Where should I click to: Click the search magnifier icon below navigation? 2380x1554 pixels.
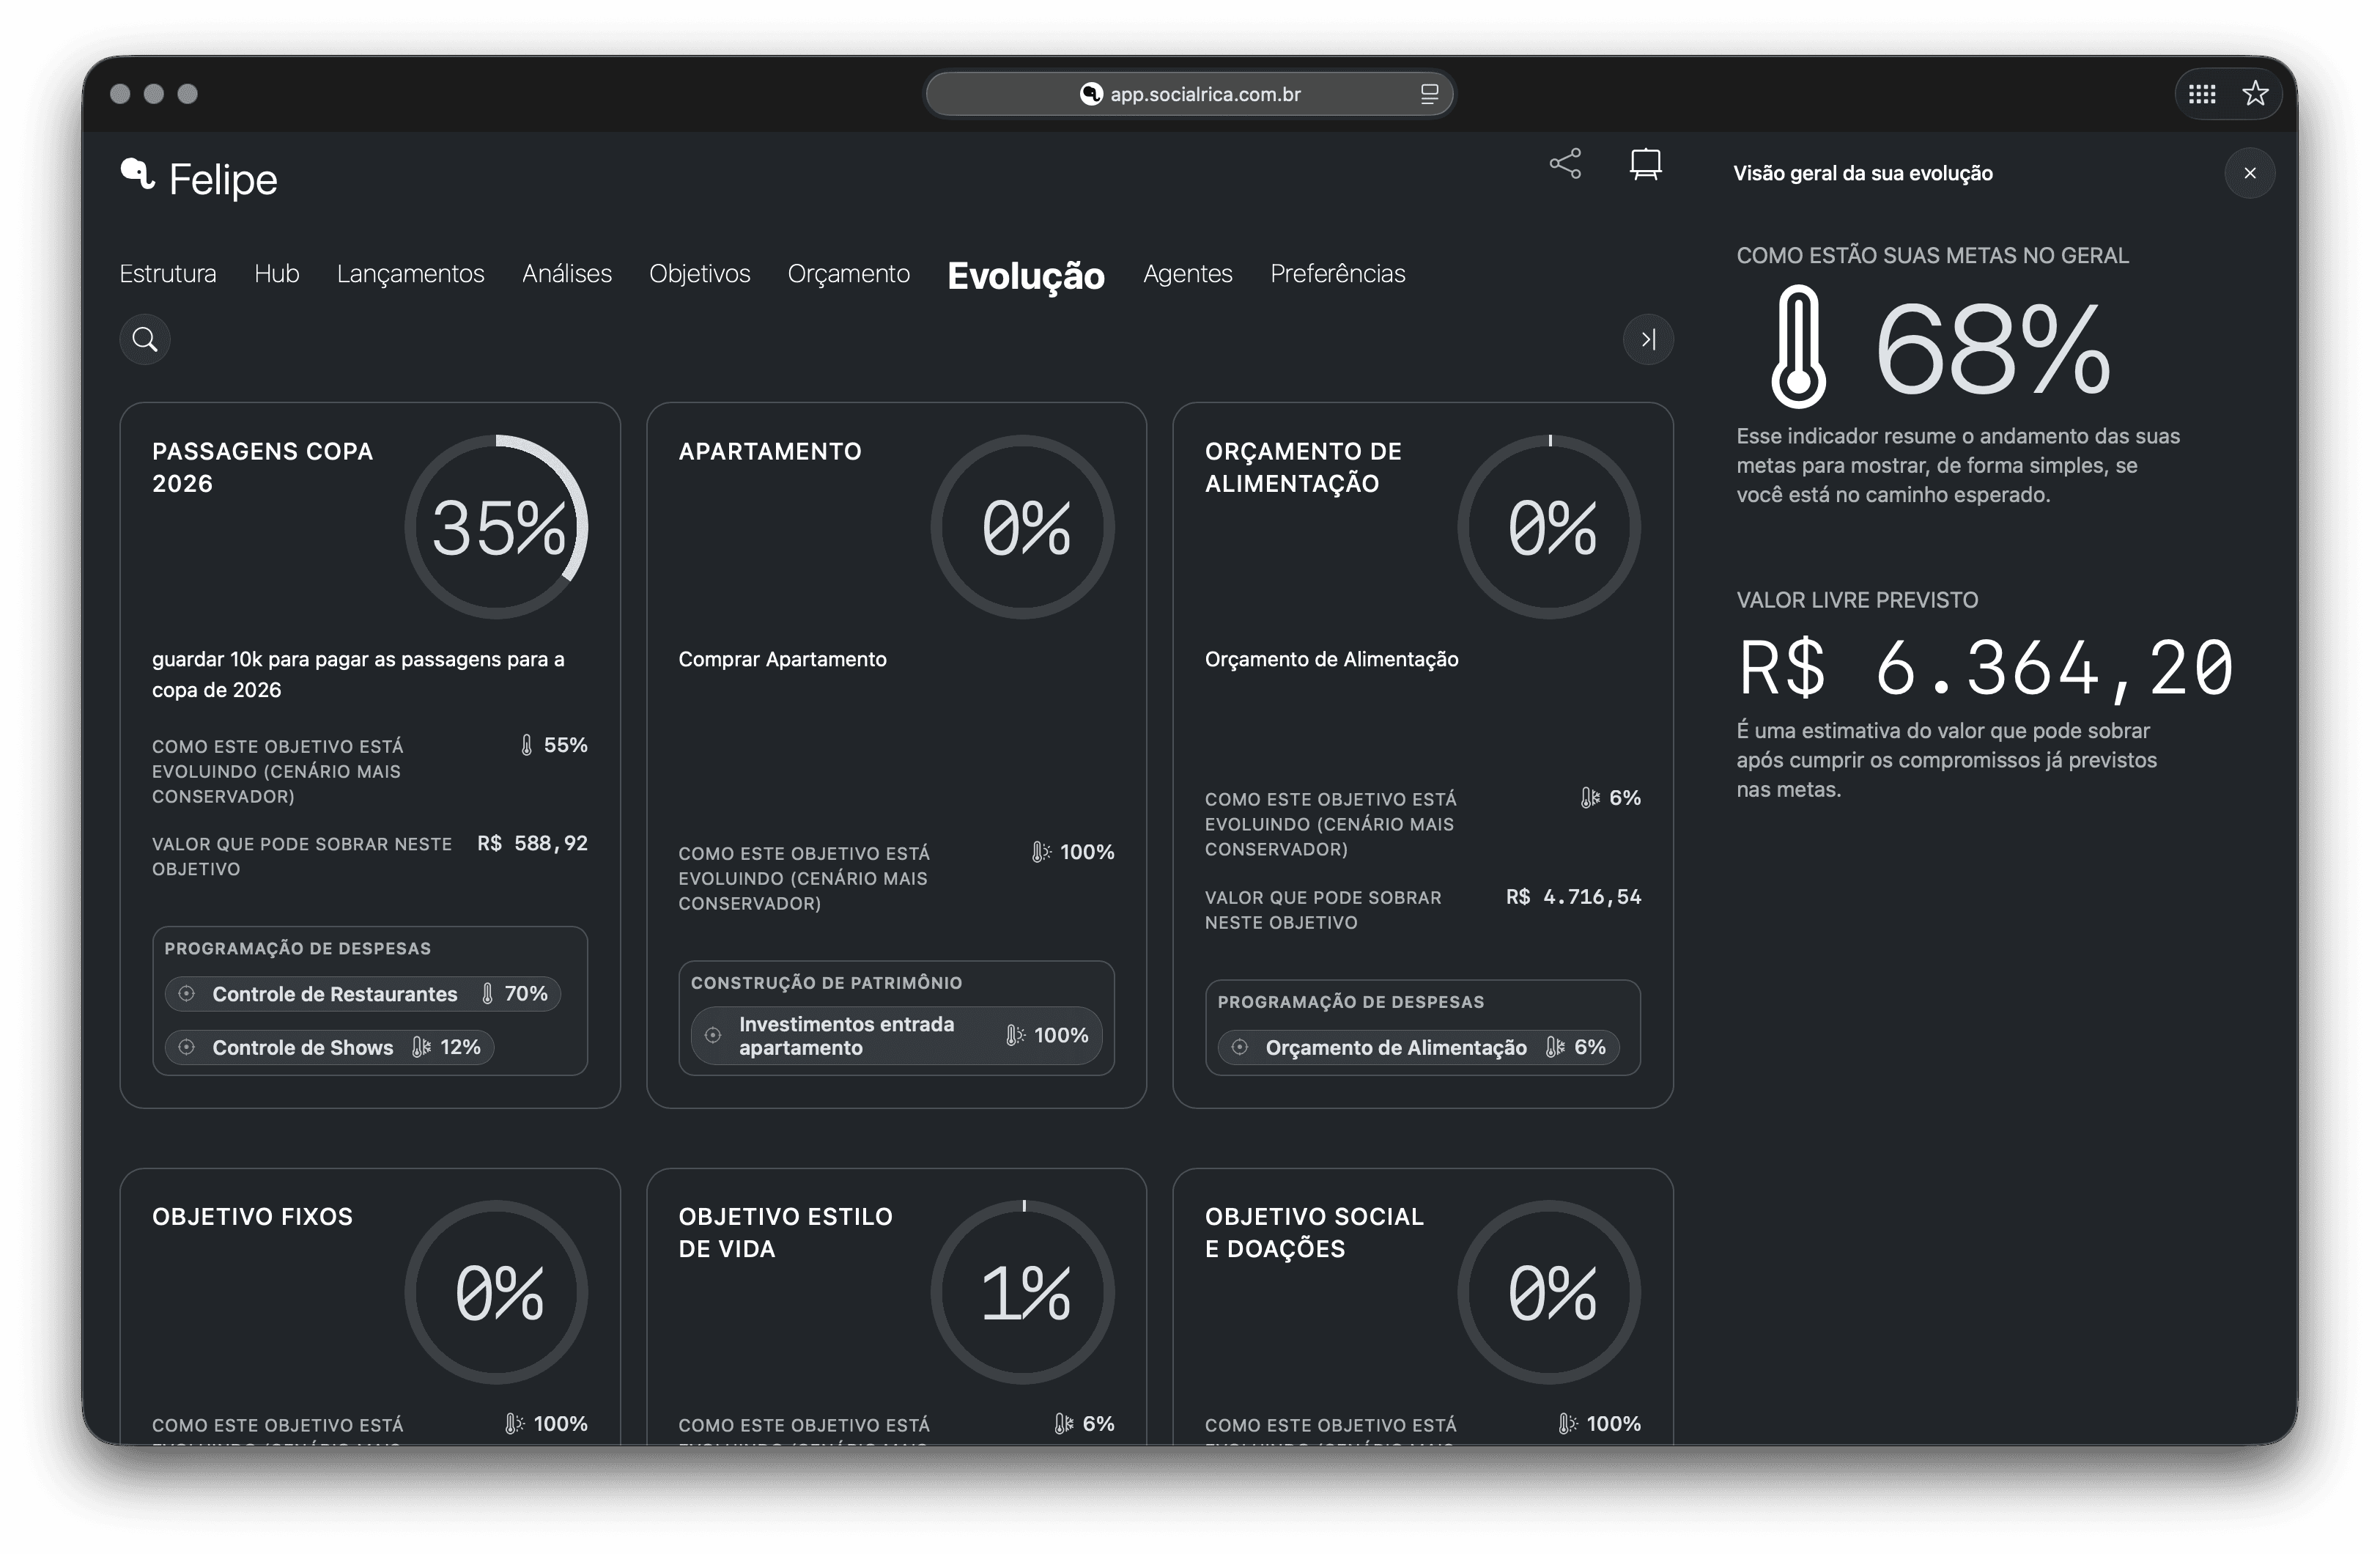[144, 338]
